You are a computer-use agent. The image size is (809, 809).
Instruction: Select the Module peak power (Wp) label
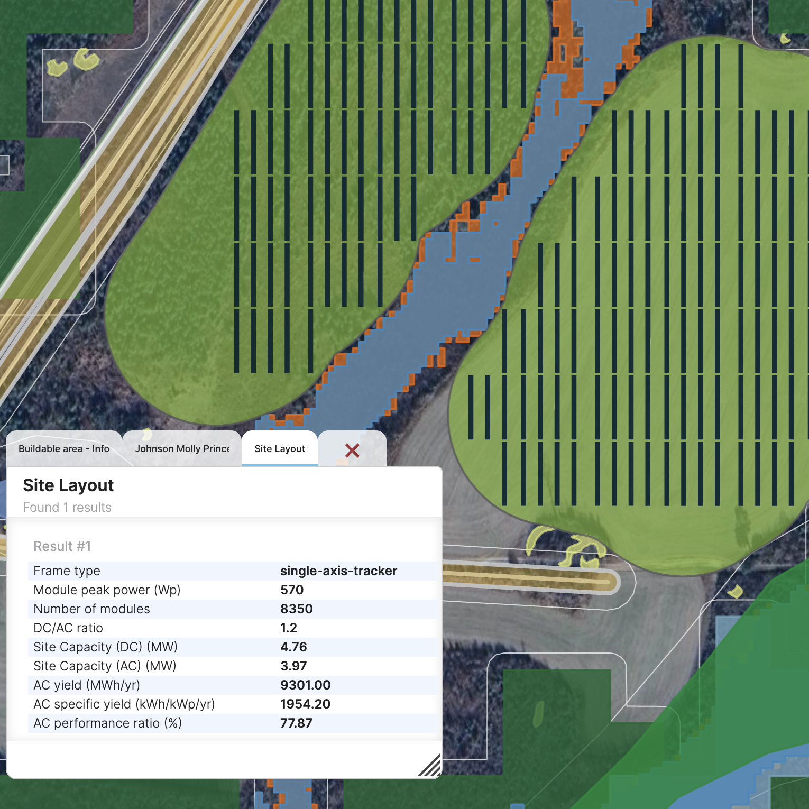point(107,590)
